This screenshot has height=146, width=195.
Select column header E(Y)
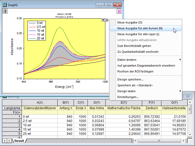click(124, 103)
